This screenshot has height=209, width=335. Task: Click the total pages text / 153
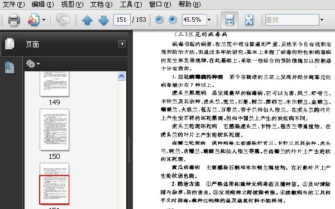(x=139, y=20)
